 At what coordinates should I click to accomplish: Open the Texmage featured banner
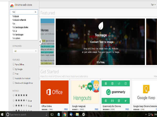100,42
